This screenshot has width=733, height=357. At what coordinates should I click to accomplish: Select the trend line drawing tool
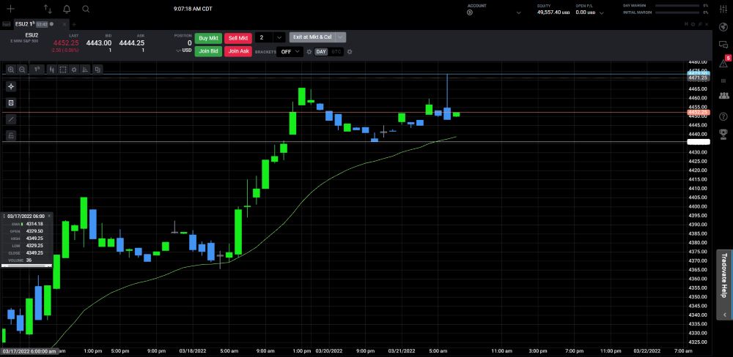(x=11, y=119)
